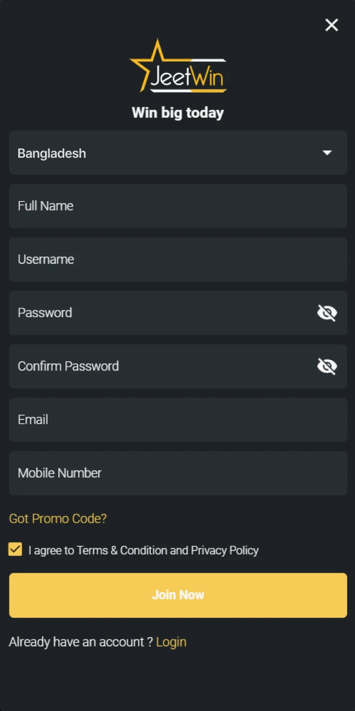
Task: Click the Win big today heading
Action: pyautogui.click(x=177, y=112)
